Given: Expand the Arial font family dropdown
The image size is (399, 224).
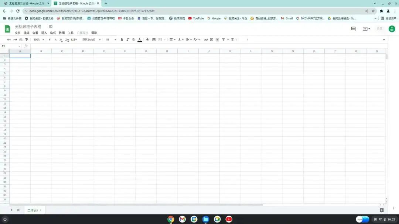Looking at the screenshot, I should click(x=91, y=40).
